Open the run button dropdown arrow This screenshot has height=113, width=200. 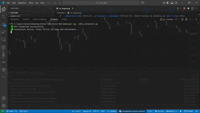(181, 8)
